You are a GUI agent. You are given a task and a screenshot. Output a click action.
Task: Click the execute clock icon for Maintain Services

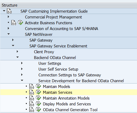coord(38,92)
